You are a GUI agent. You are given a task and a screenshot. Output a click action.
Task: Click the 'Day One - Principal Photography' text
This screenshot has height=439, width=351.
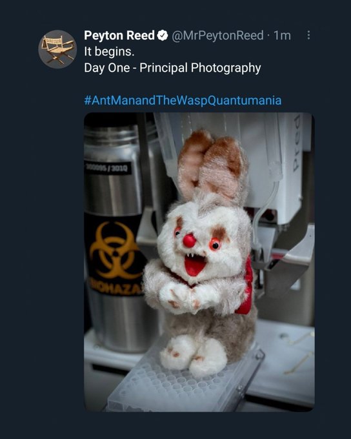coord(172,68)
